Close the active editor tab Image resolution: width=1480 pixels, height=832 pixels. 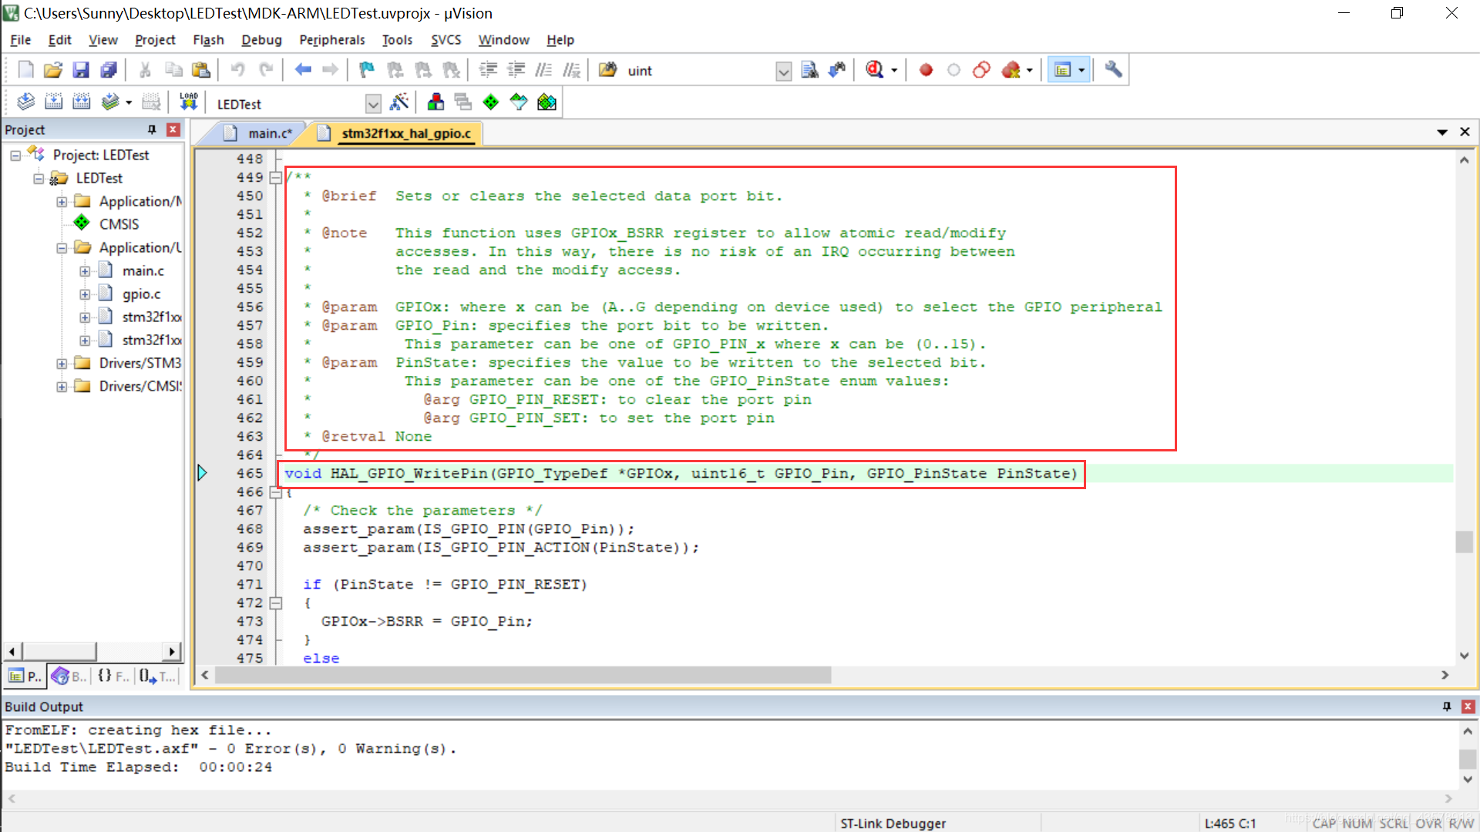[x=1465, y=133]
